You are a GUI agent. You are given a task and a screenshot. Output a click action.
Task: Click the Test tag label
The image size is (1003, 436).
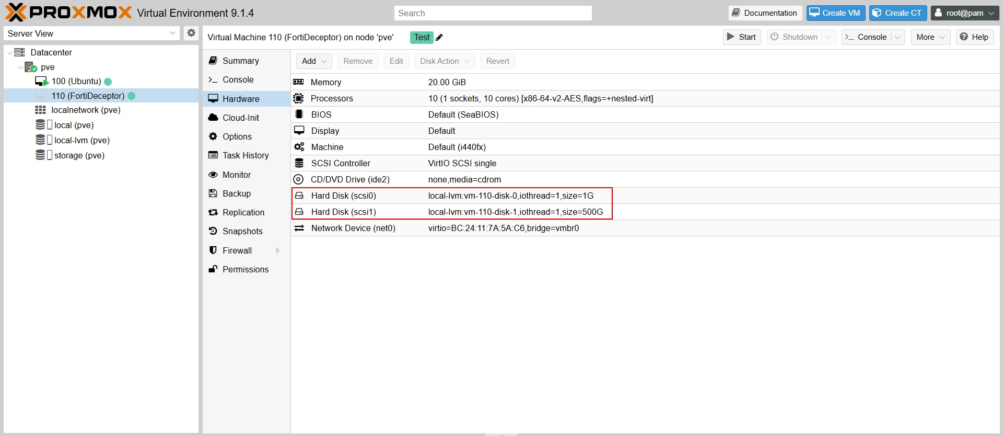[422, 37]
